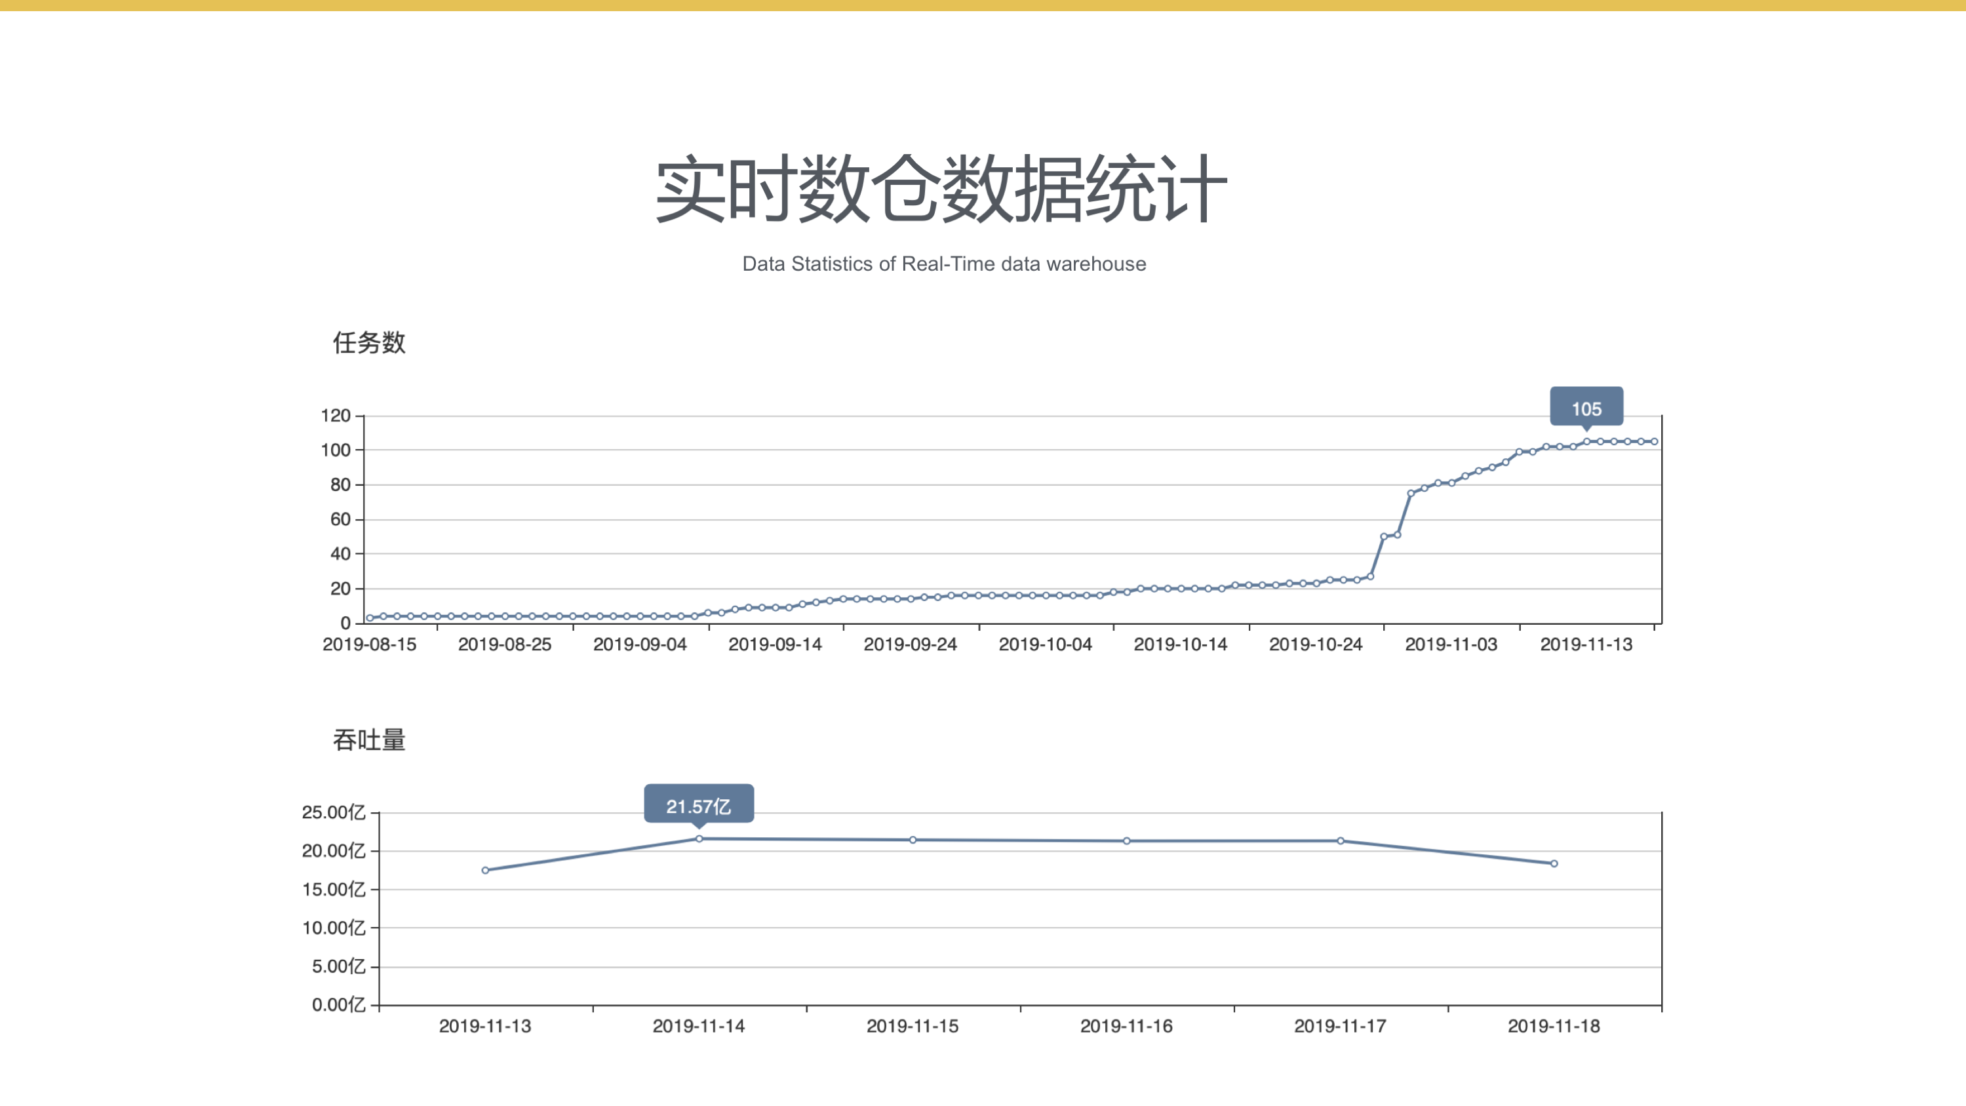The width and height of the screenshot is (1966, 1106).
Task: Select the 2019-11-17 point in throughput chart
Action: (1340, 841)
